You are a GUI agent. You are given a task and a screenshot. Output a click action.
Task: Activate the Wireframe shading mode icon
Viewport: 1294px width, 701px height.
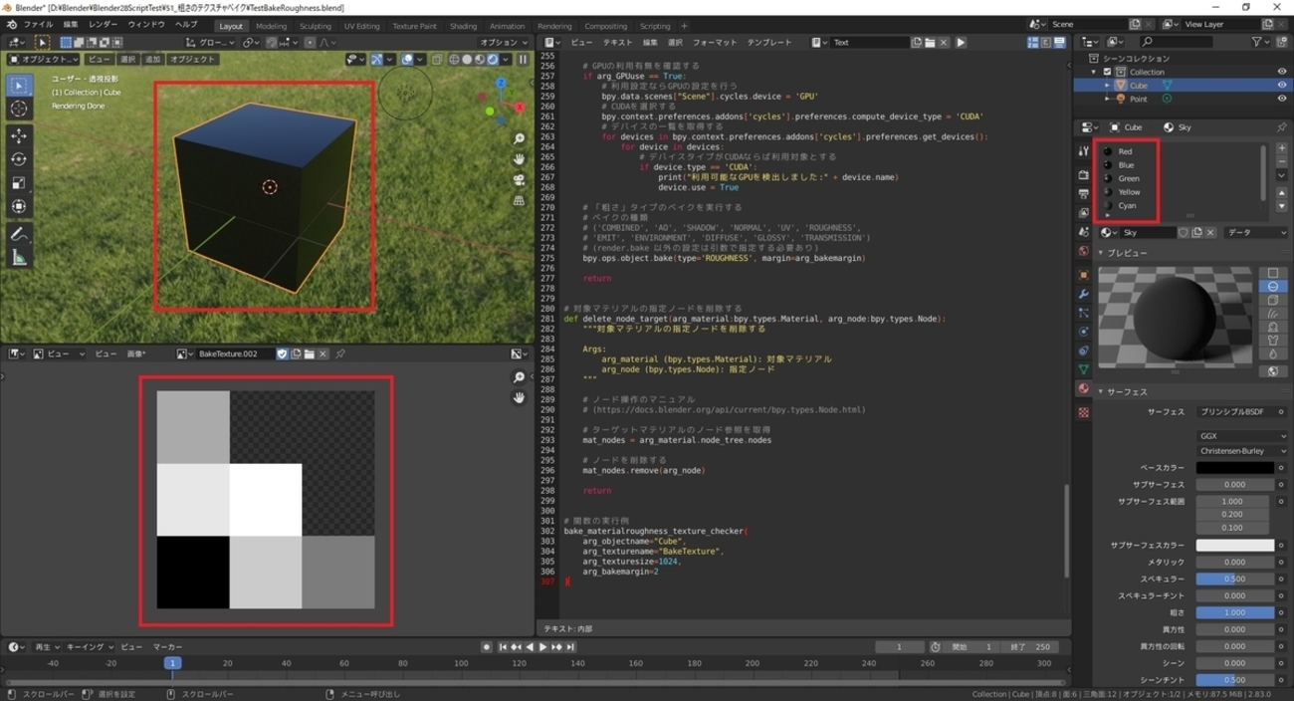tap(454, 60)
